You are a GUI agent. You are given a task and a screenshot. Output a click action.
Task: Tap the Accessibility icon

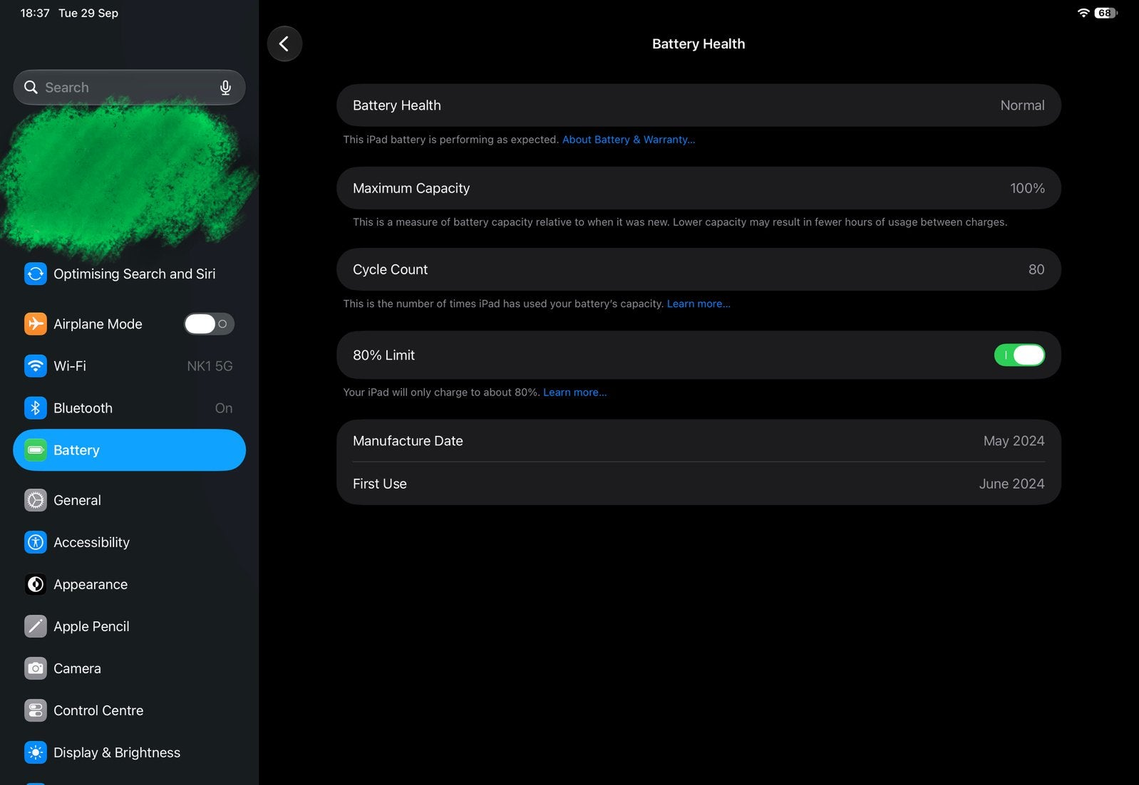36,542
